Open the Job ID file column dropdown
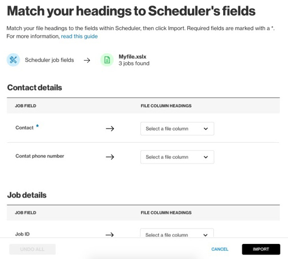This screenshot has width=288, height=259. click(x=177, y=235)
